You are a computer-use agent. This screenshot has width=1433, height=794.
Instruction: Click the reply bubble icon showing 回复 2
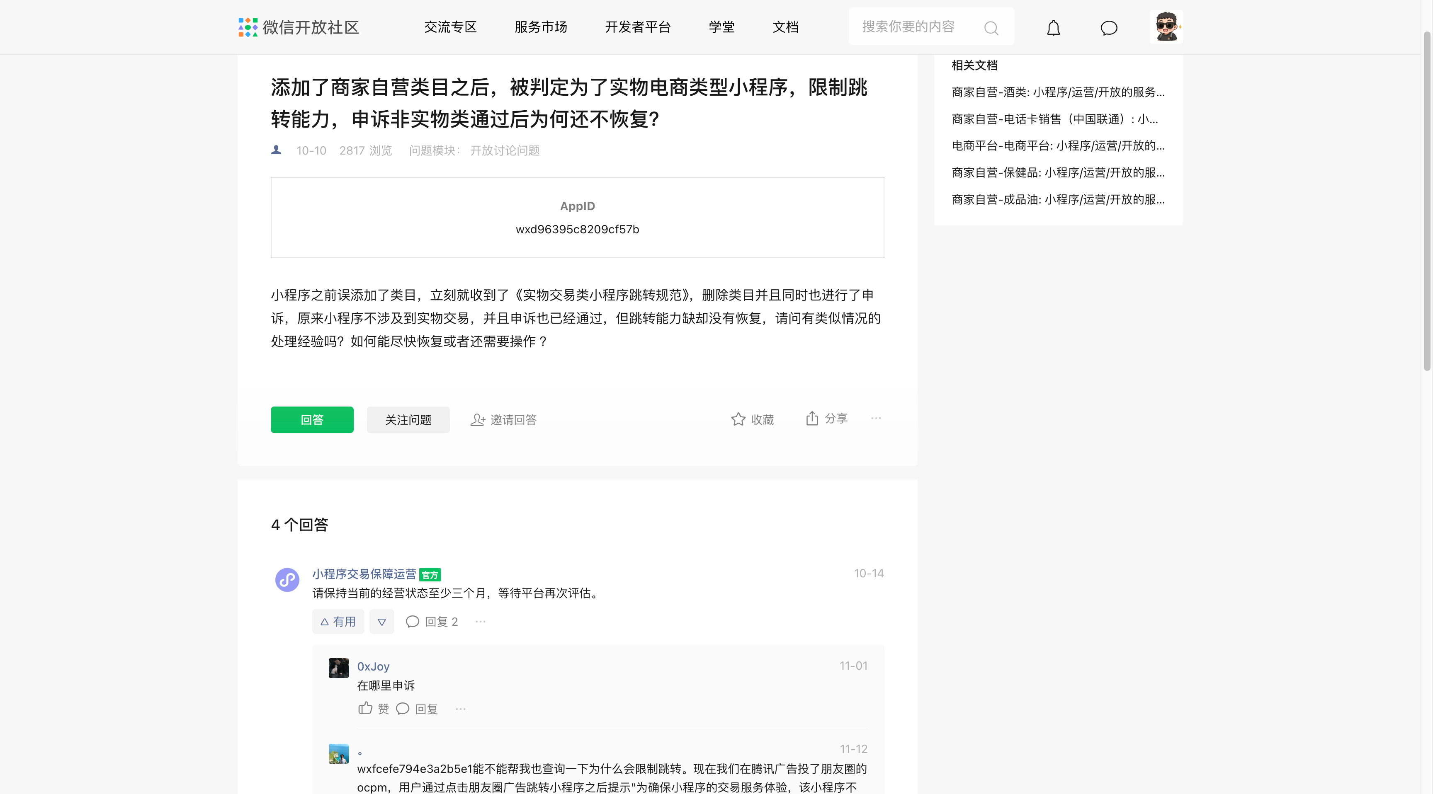412,621
